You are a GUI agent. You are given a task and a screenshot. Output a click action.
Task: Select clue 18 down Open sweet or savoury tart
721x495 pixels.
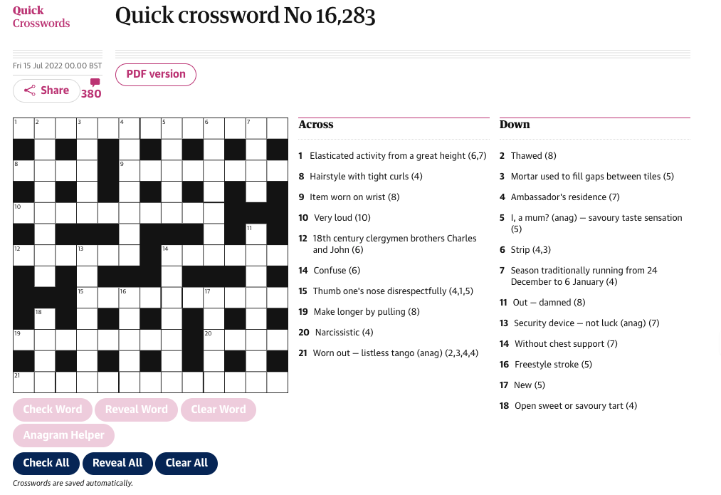point(569,406)
